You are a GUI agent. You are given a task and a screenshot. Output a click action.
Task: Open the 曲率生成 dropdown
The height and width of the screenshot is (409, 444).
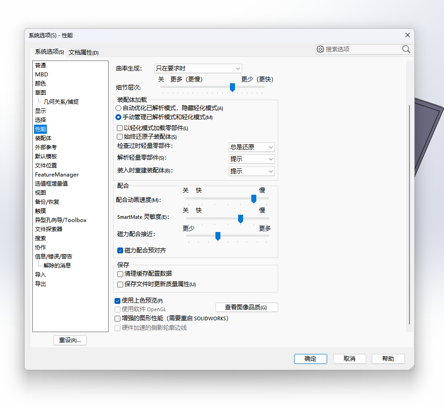pyautogui.click(x=238, y=68)
